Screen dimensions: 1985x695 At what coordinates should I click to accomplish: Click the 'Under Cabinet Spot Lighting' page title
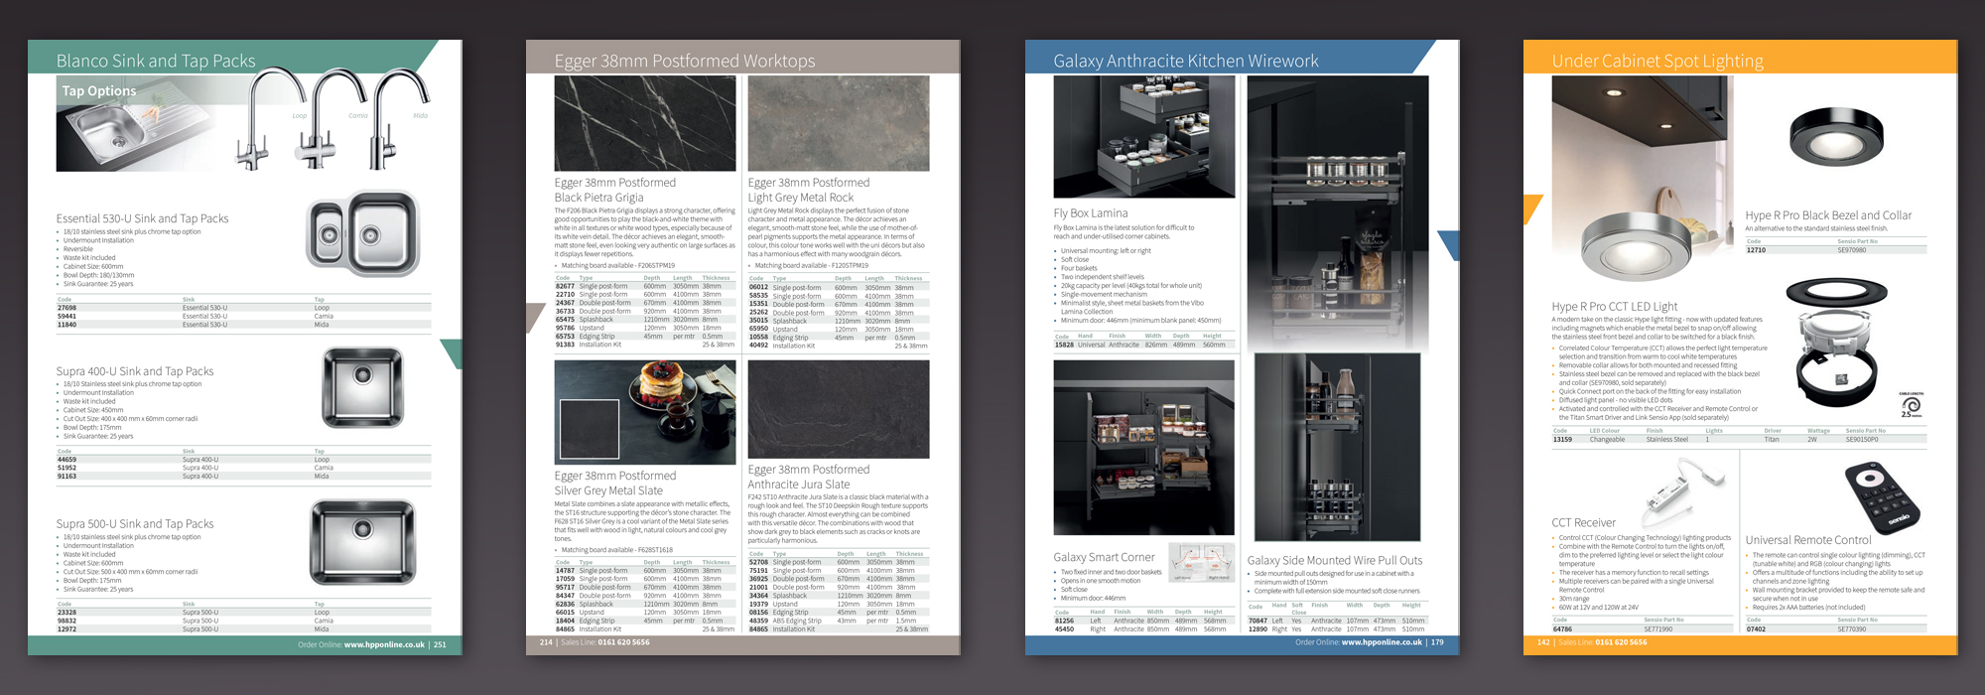(1657, 62)
